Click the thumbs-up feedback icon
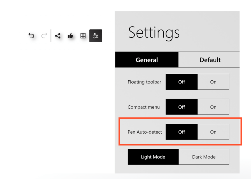The height and width of the screenshot is (179, 251). [x=70, y=36]
